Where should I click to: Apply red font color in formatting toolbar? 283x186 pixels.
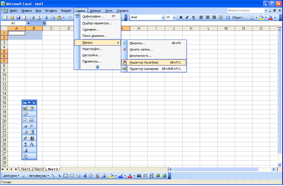(x=270, y=17)
